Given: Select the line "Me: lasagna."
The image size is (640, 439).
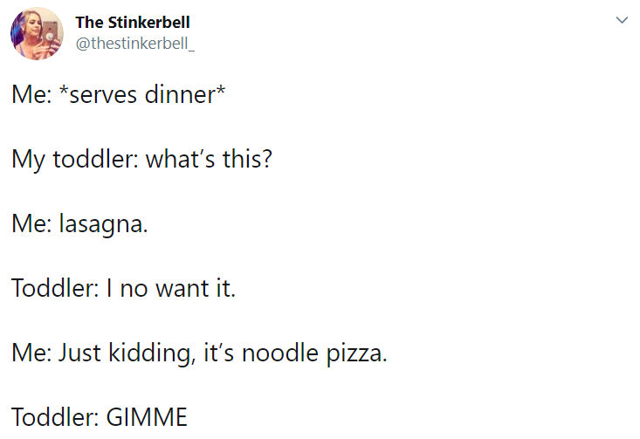Looking at the screenshot, I should pyautogui.click(x=79, y=224).
